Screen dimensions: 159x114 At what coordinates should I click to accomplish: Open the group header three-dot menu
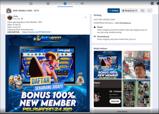pos(149,10)
